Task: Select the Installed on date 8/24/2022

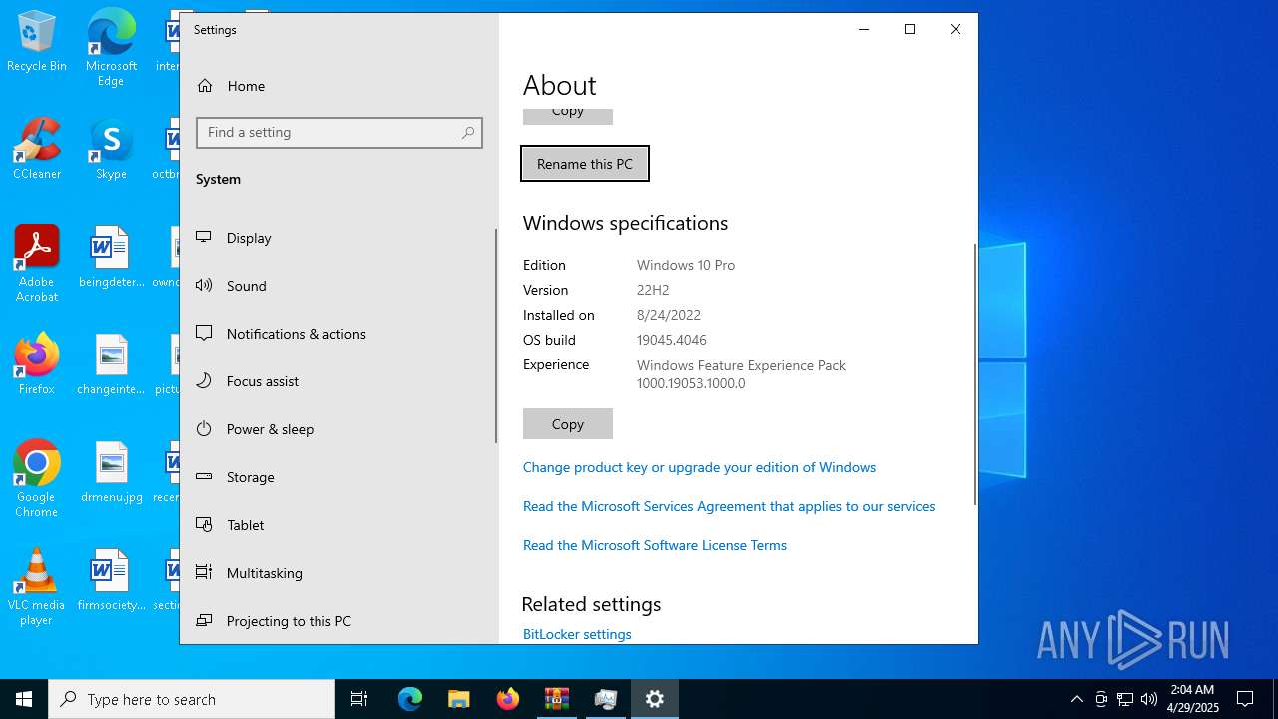Action: pyautogui.click(x=669, y=315)
